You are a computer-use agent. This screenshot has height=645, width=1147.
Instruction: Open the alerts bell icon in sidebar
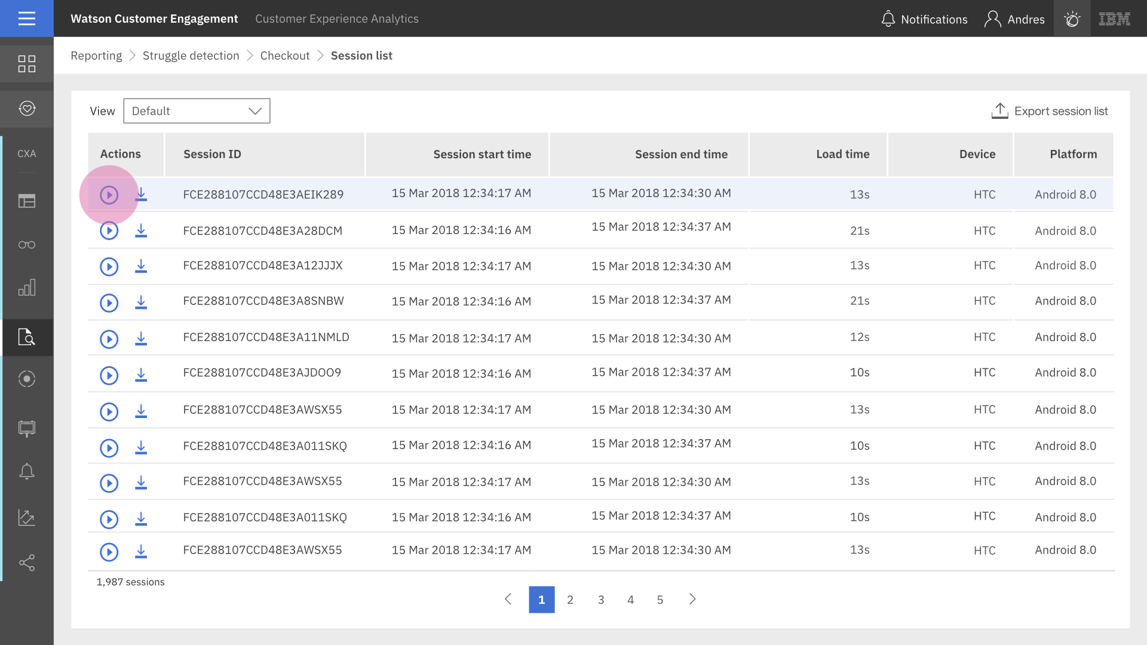(27, 472)
